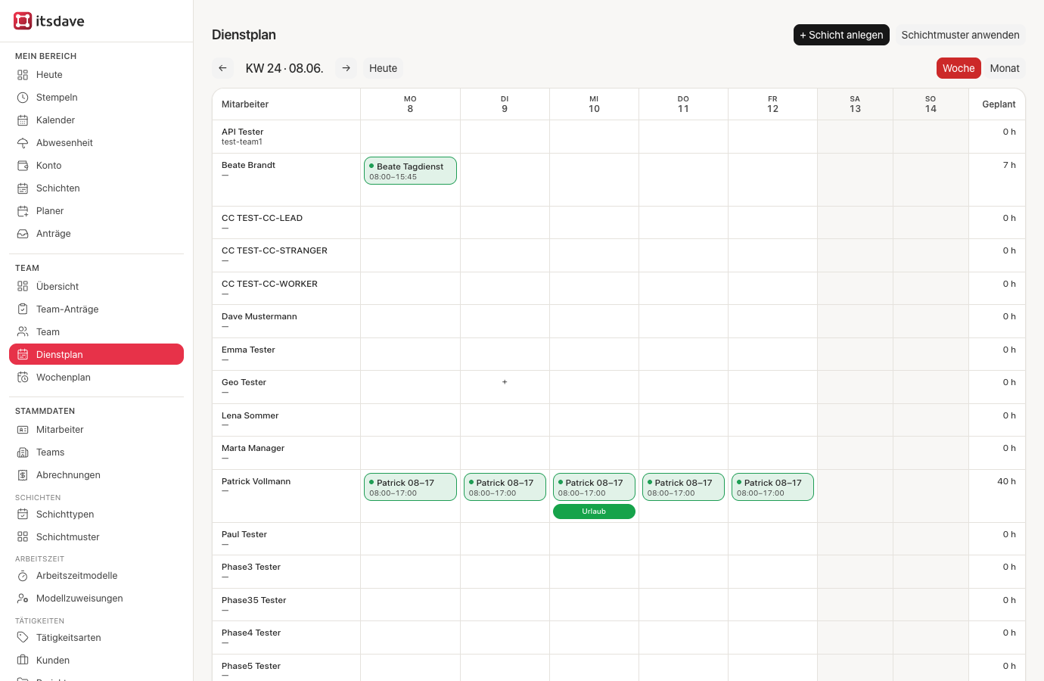
Task: Click the Übersicht grid icon
Action: (23, 287)
